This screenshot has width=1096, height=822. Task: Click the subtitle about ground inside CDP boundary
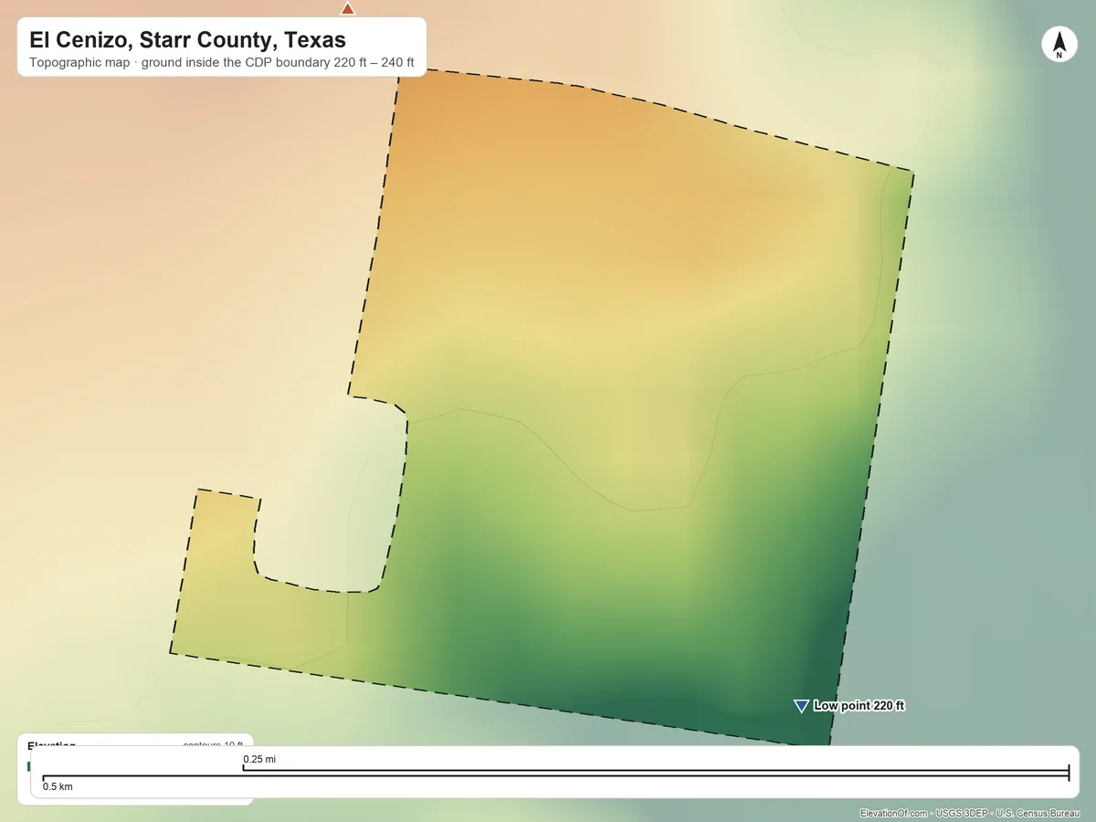pos(221,64)
